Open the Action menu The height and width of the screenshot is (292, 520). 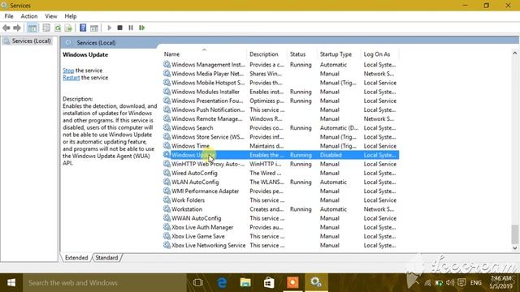click(29, 16)
